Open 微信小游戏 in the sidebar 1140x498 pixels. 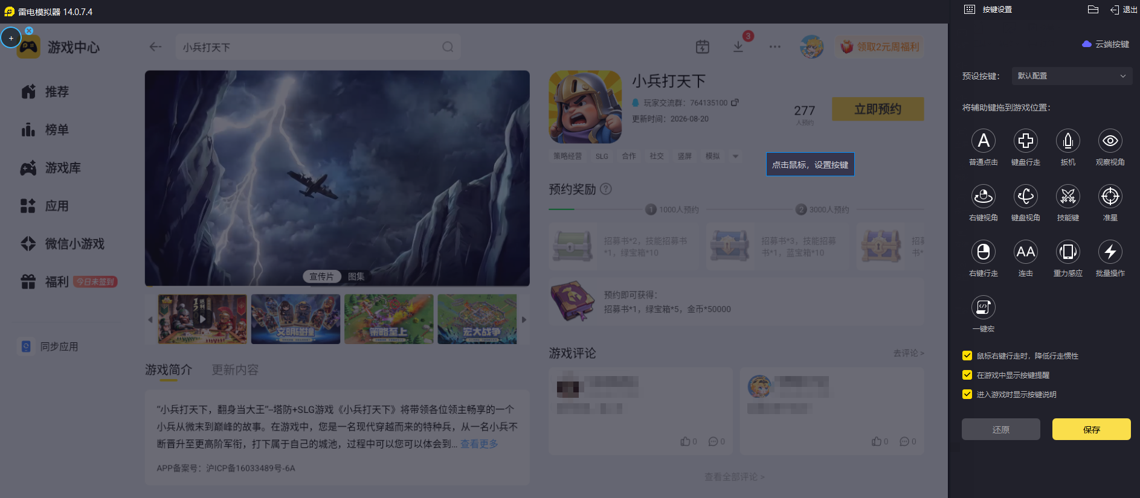point(63,244)
